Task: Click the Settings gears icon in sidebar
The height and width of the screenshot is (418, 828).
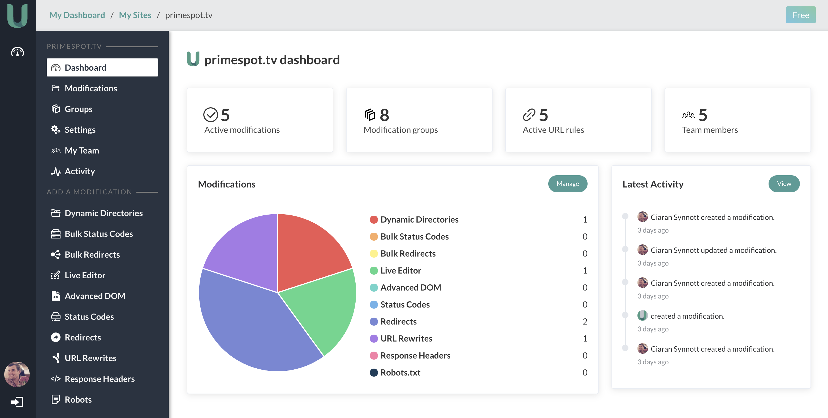Action: click(x=56, y=130)
